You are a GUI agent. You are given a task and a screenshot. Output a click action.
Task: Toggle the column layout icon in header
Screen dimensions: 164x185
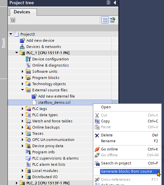click(109, 3)
